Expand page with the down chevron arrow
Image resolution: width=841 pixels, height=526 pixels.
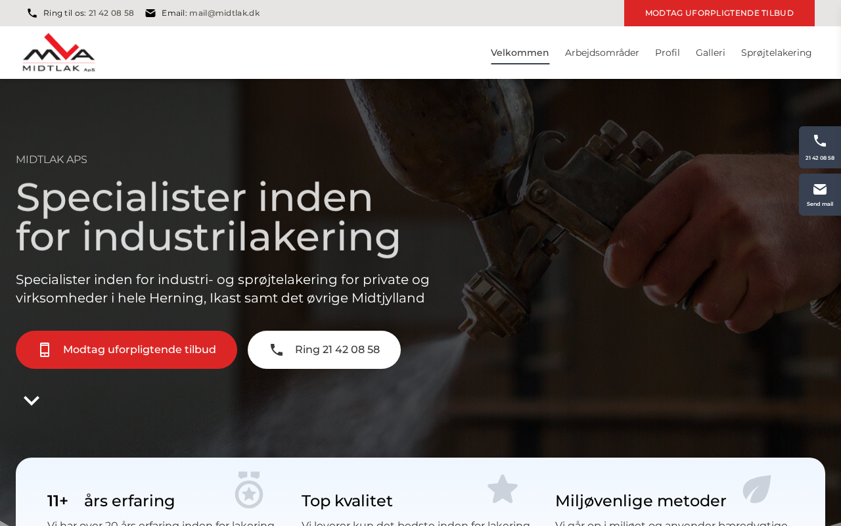tap(32, 400)
